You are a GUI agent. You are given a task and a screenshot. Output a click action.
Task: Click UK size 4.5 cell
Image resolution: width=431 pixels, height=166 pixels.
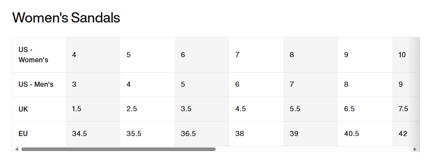click(256, 109)
